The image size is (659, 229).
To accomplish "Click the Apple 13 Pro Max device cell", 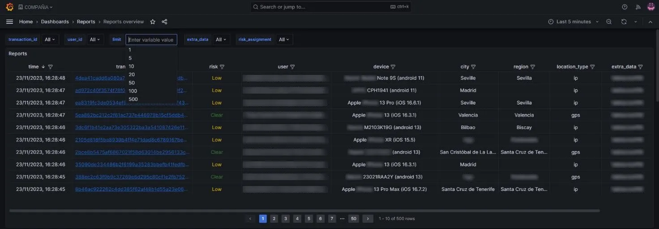I will [x=384, y=189].
